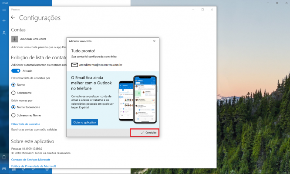Choose Sobrenome, Nome display option
290x174 pixels.
pyautogui.click(x=13, y=115)
